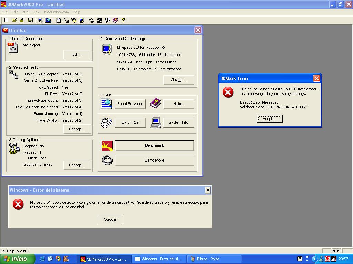Click the System Info computer icon in Run section

156,123
